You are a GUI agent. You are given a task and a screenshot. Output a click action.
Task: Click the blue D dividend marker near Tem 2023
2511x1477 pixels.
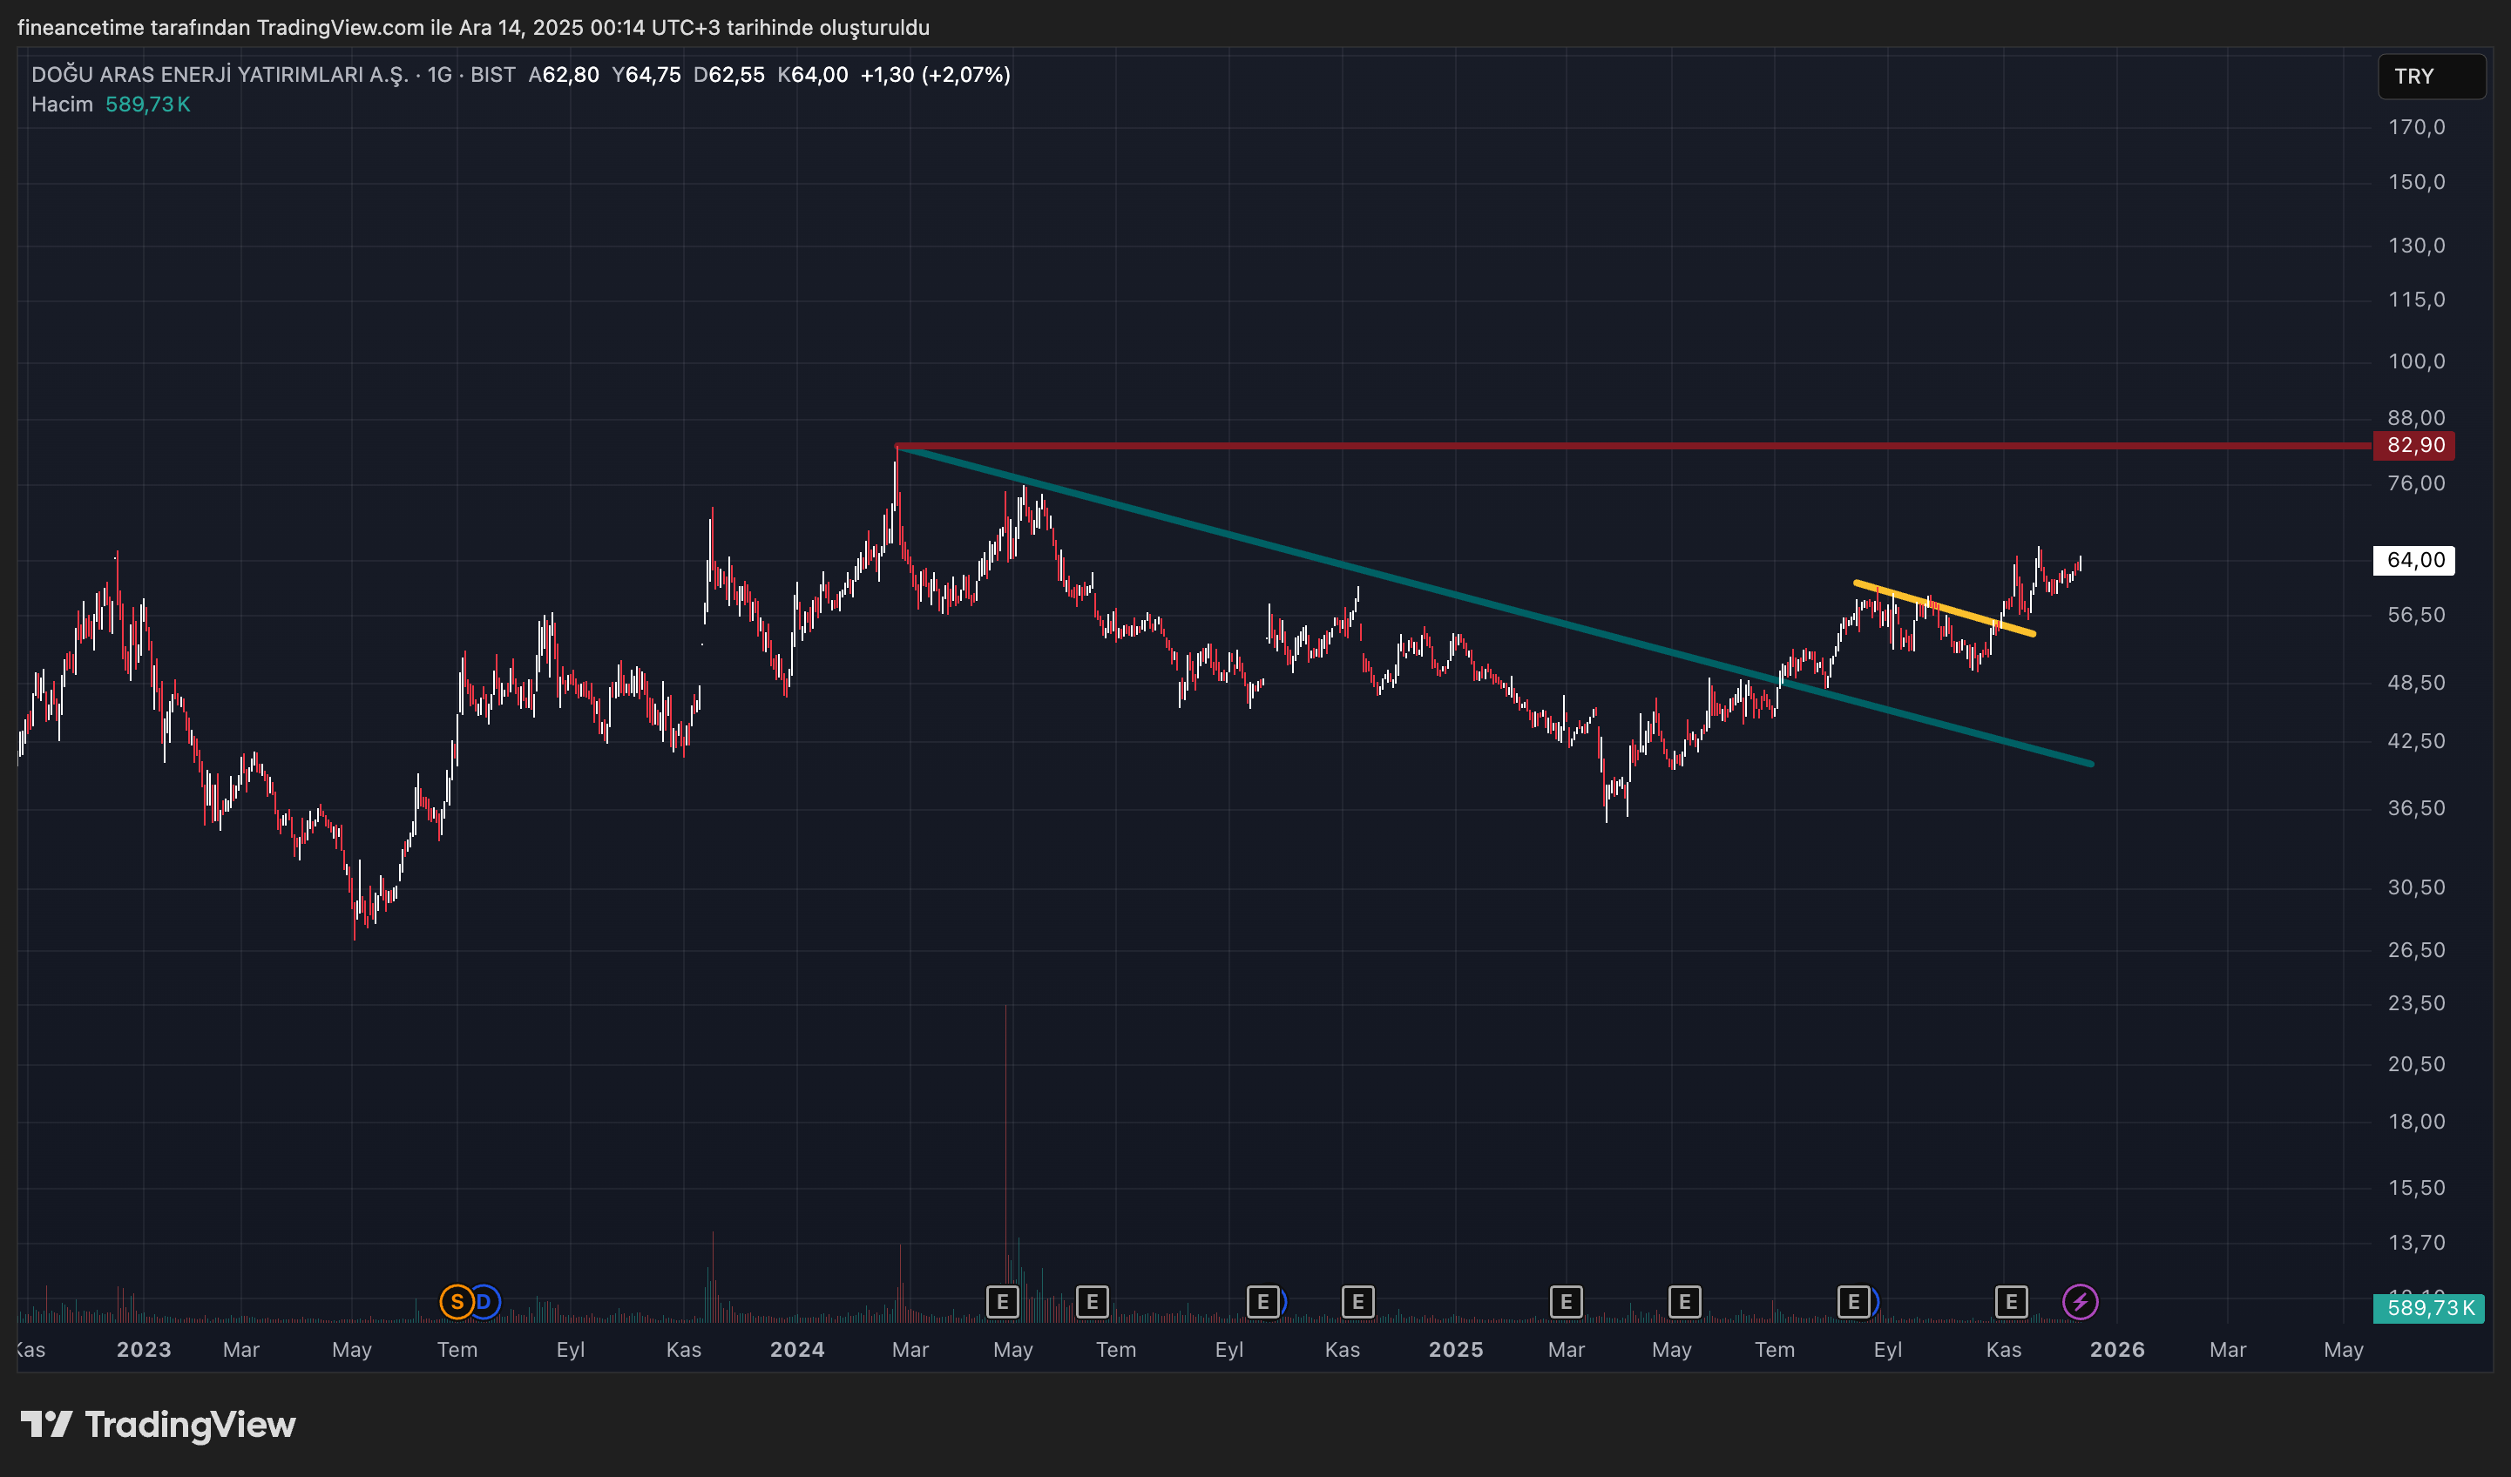(x=487, y=1302)
